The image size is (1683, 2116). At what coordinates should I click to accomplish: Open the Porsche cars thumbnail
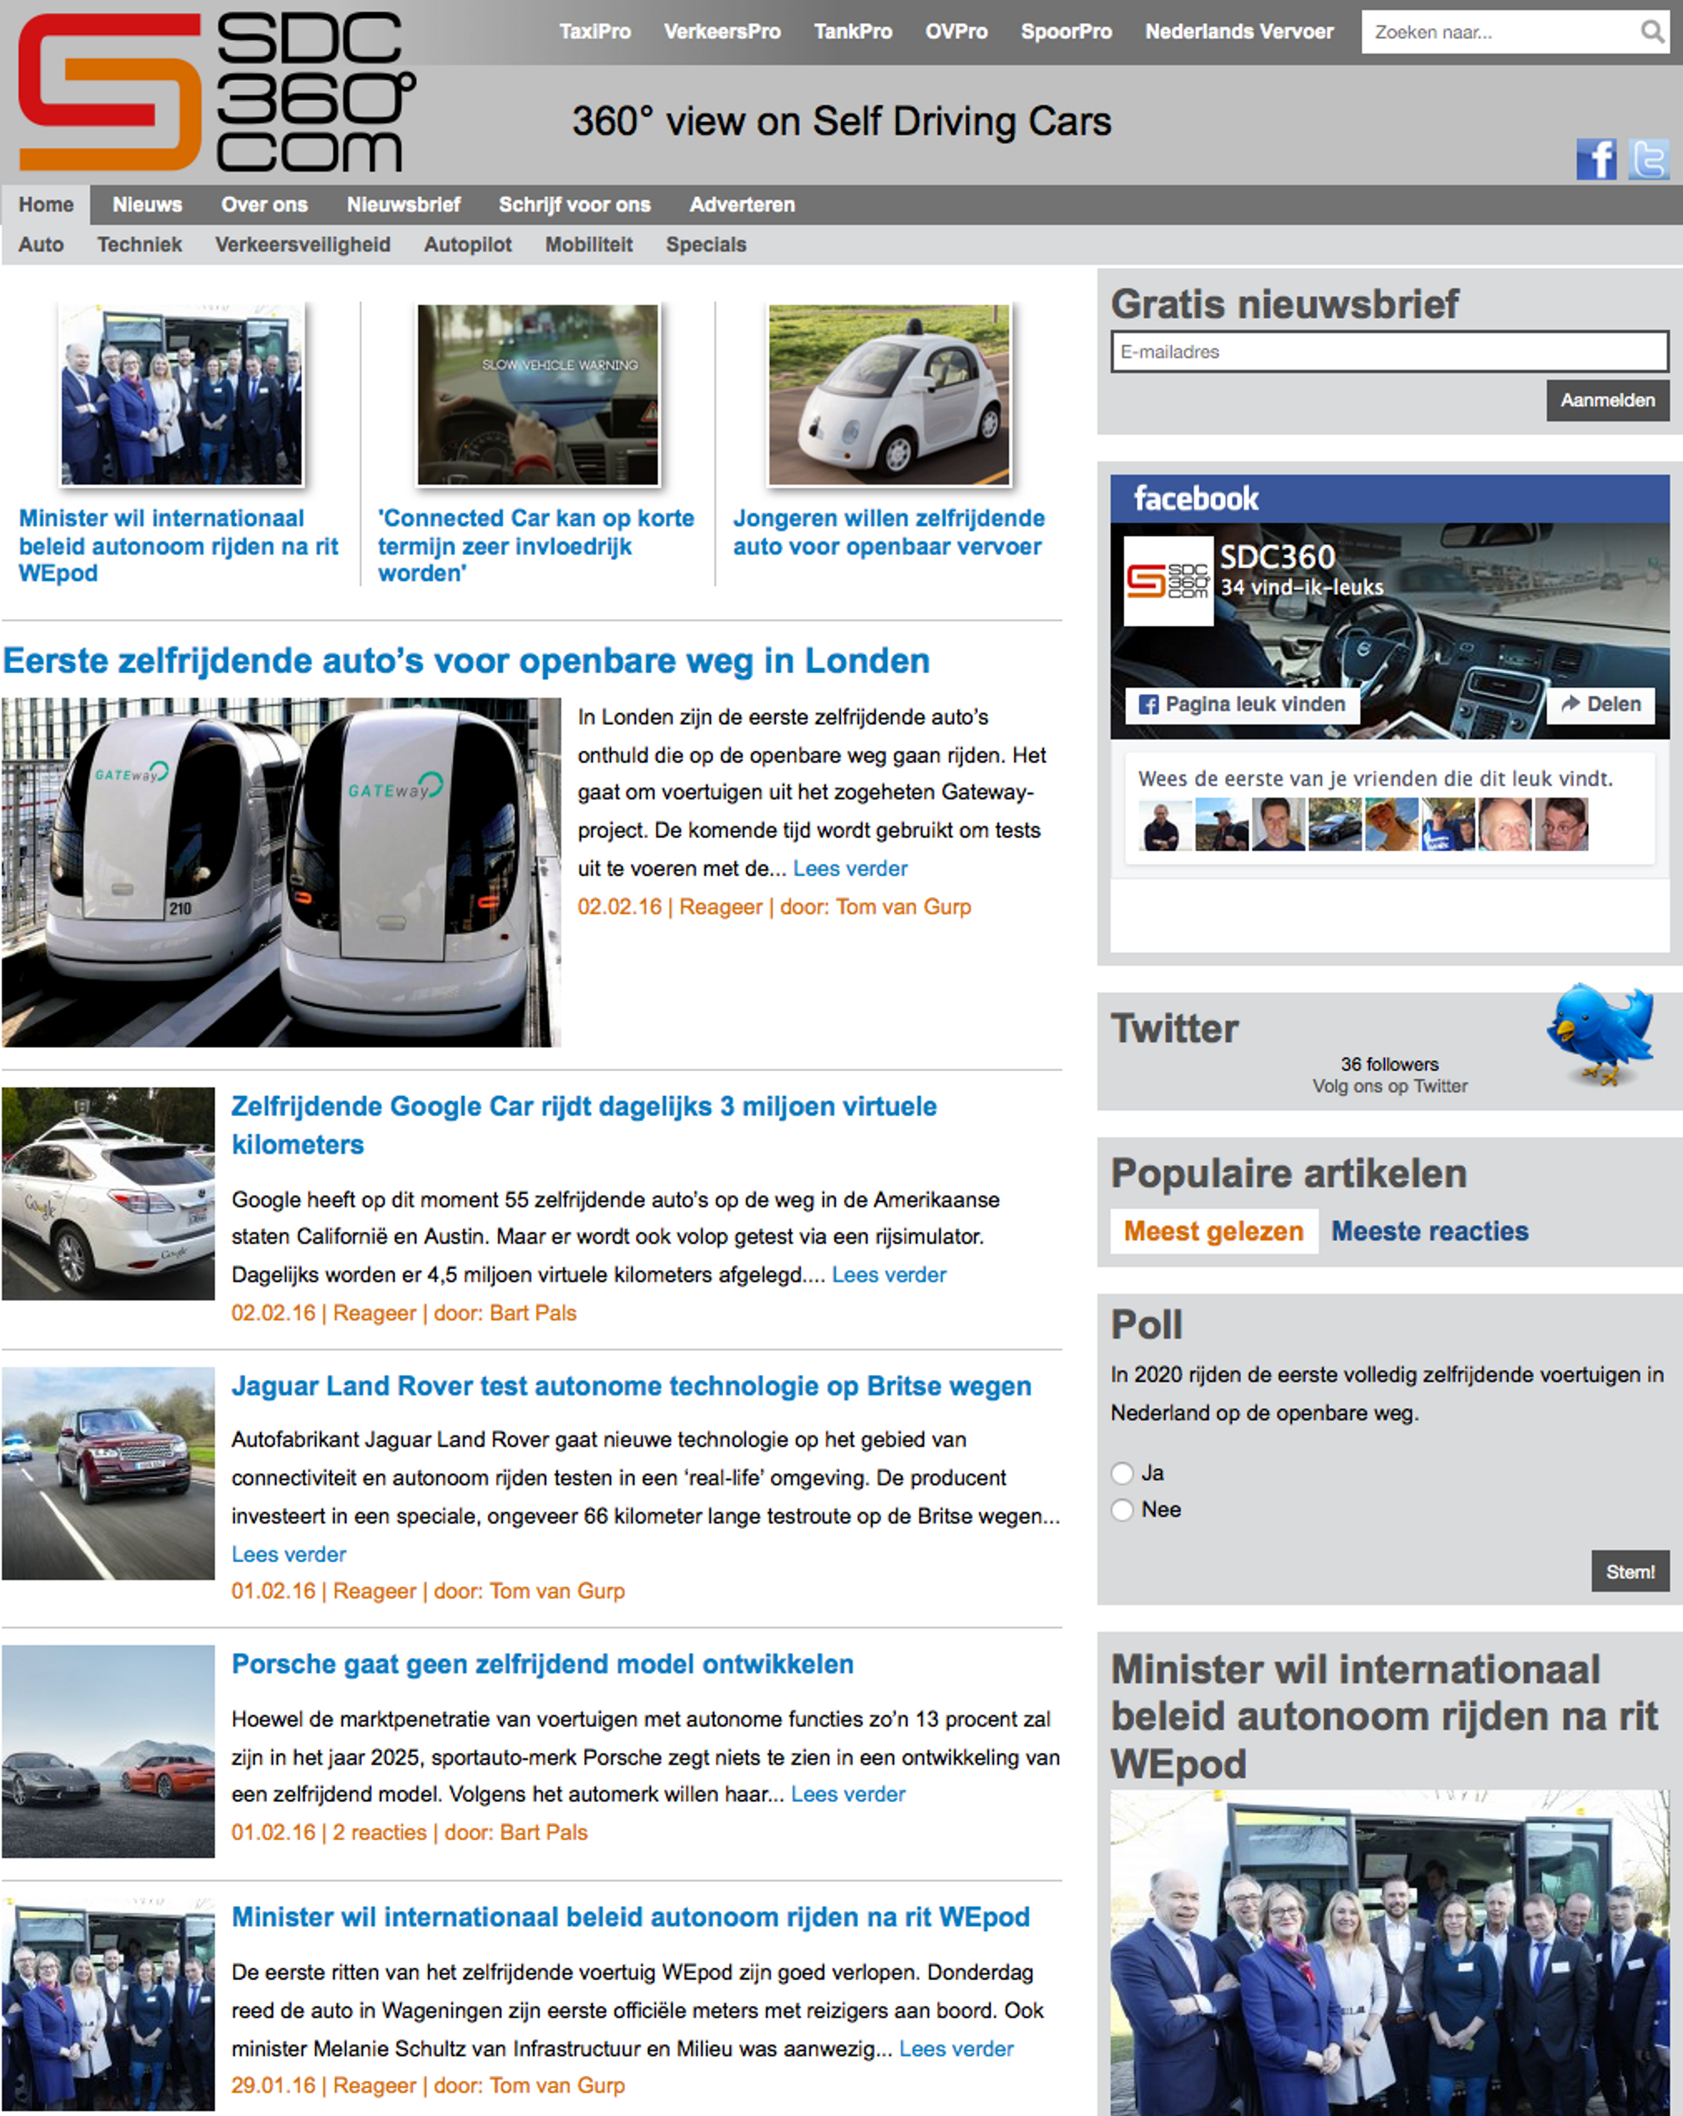(108, 1751)
